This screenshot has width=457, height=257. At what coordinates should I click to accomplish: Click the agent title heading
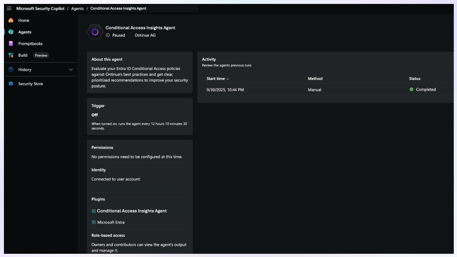140,28
